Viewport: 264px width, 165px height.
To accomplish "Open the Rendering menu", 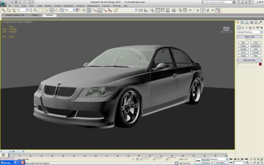I will tap(80, 6).
